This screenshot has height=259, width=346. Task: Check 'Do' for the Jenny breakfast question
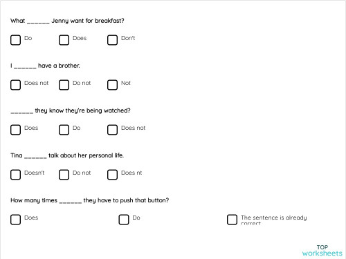(x=15, y=40)
